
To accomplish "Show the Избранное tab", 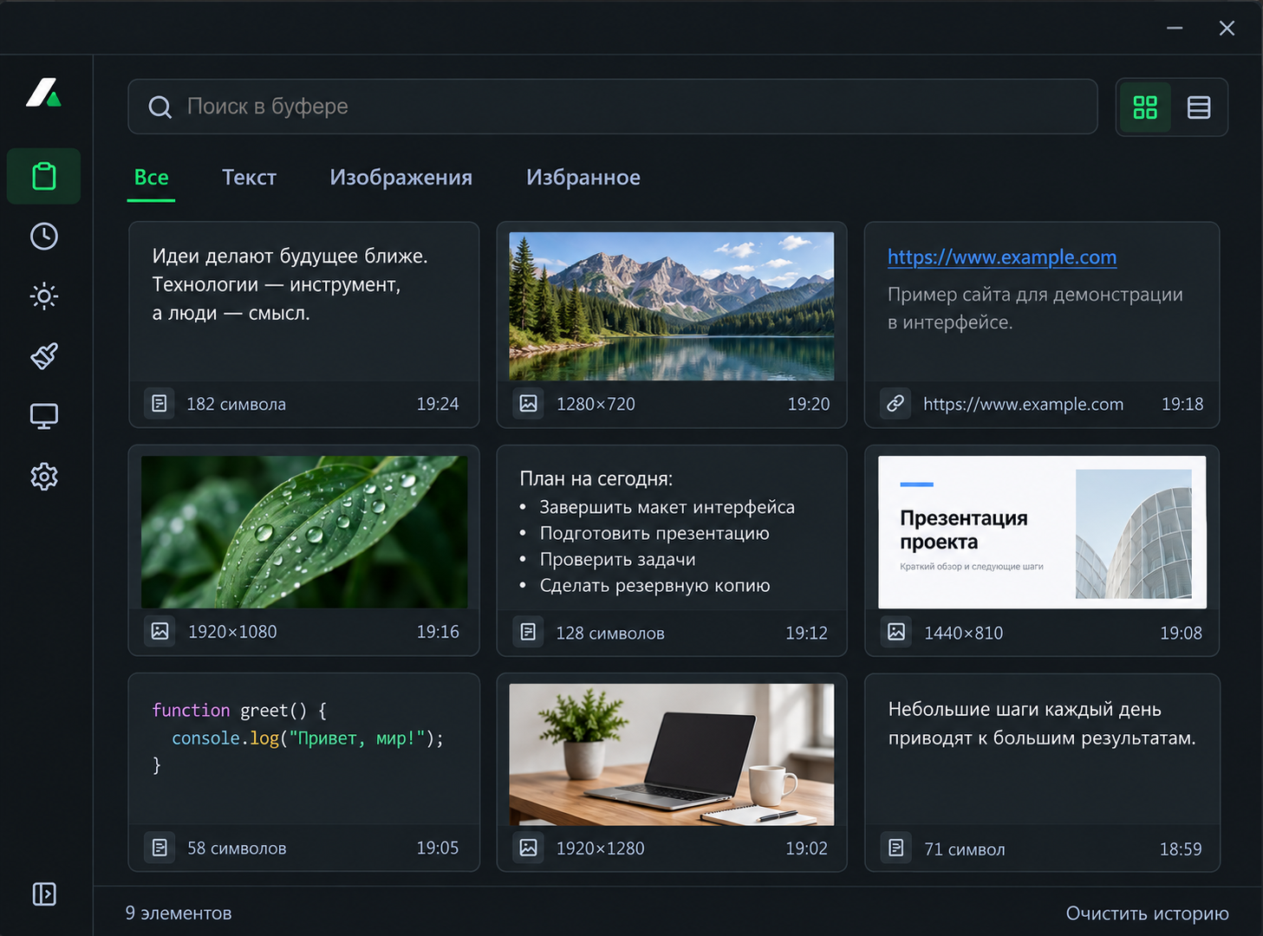I will pyautogui.click(x=583, y=178).
